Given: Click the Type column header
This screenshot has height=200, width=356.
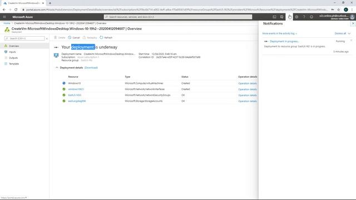Looking at the screenshot, I should [x=127, y=77].
